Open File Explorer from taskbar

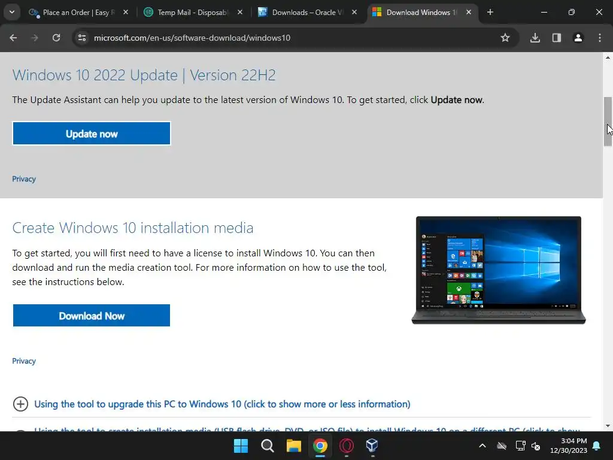pos(293,446)
